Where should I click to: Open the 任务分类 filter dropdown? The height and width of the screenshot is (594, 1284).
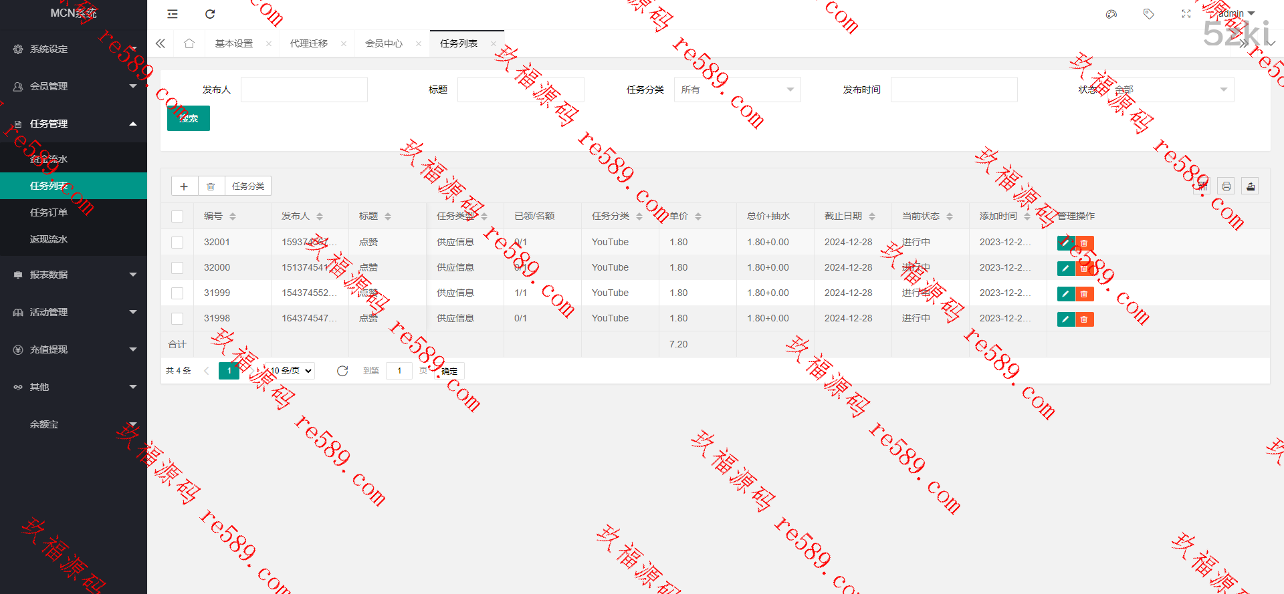[737, 90]
